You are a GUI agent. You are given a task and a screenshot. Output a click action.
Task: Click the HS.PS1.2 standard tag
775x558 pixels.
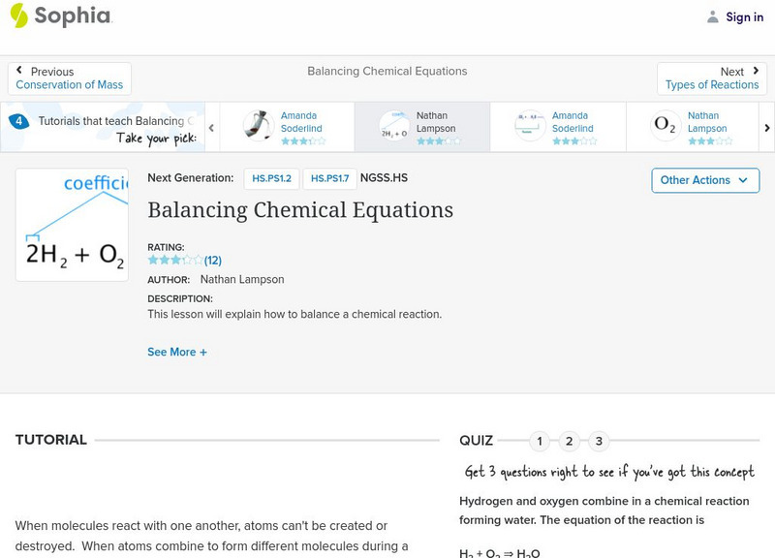271,178
